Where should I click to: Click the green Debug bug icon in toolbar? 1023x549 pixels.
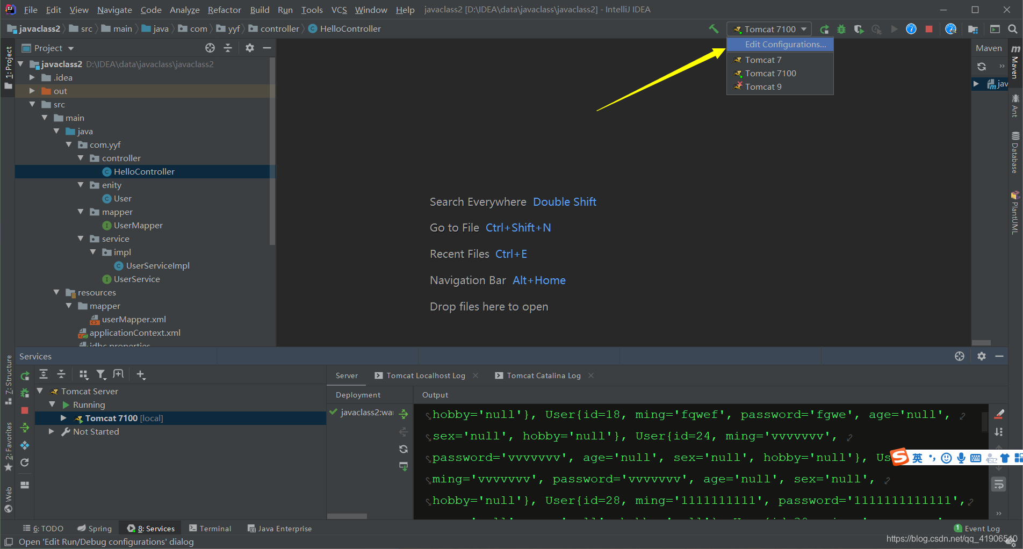[x=841, y=29]
